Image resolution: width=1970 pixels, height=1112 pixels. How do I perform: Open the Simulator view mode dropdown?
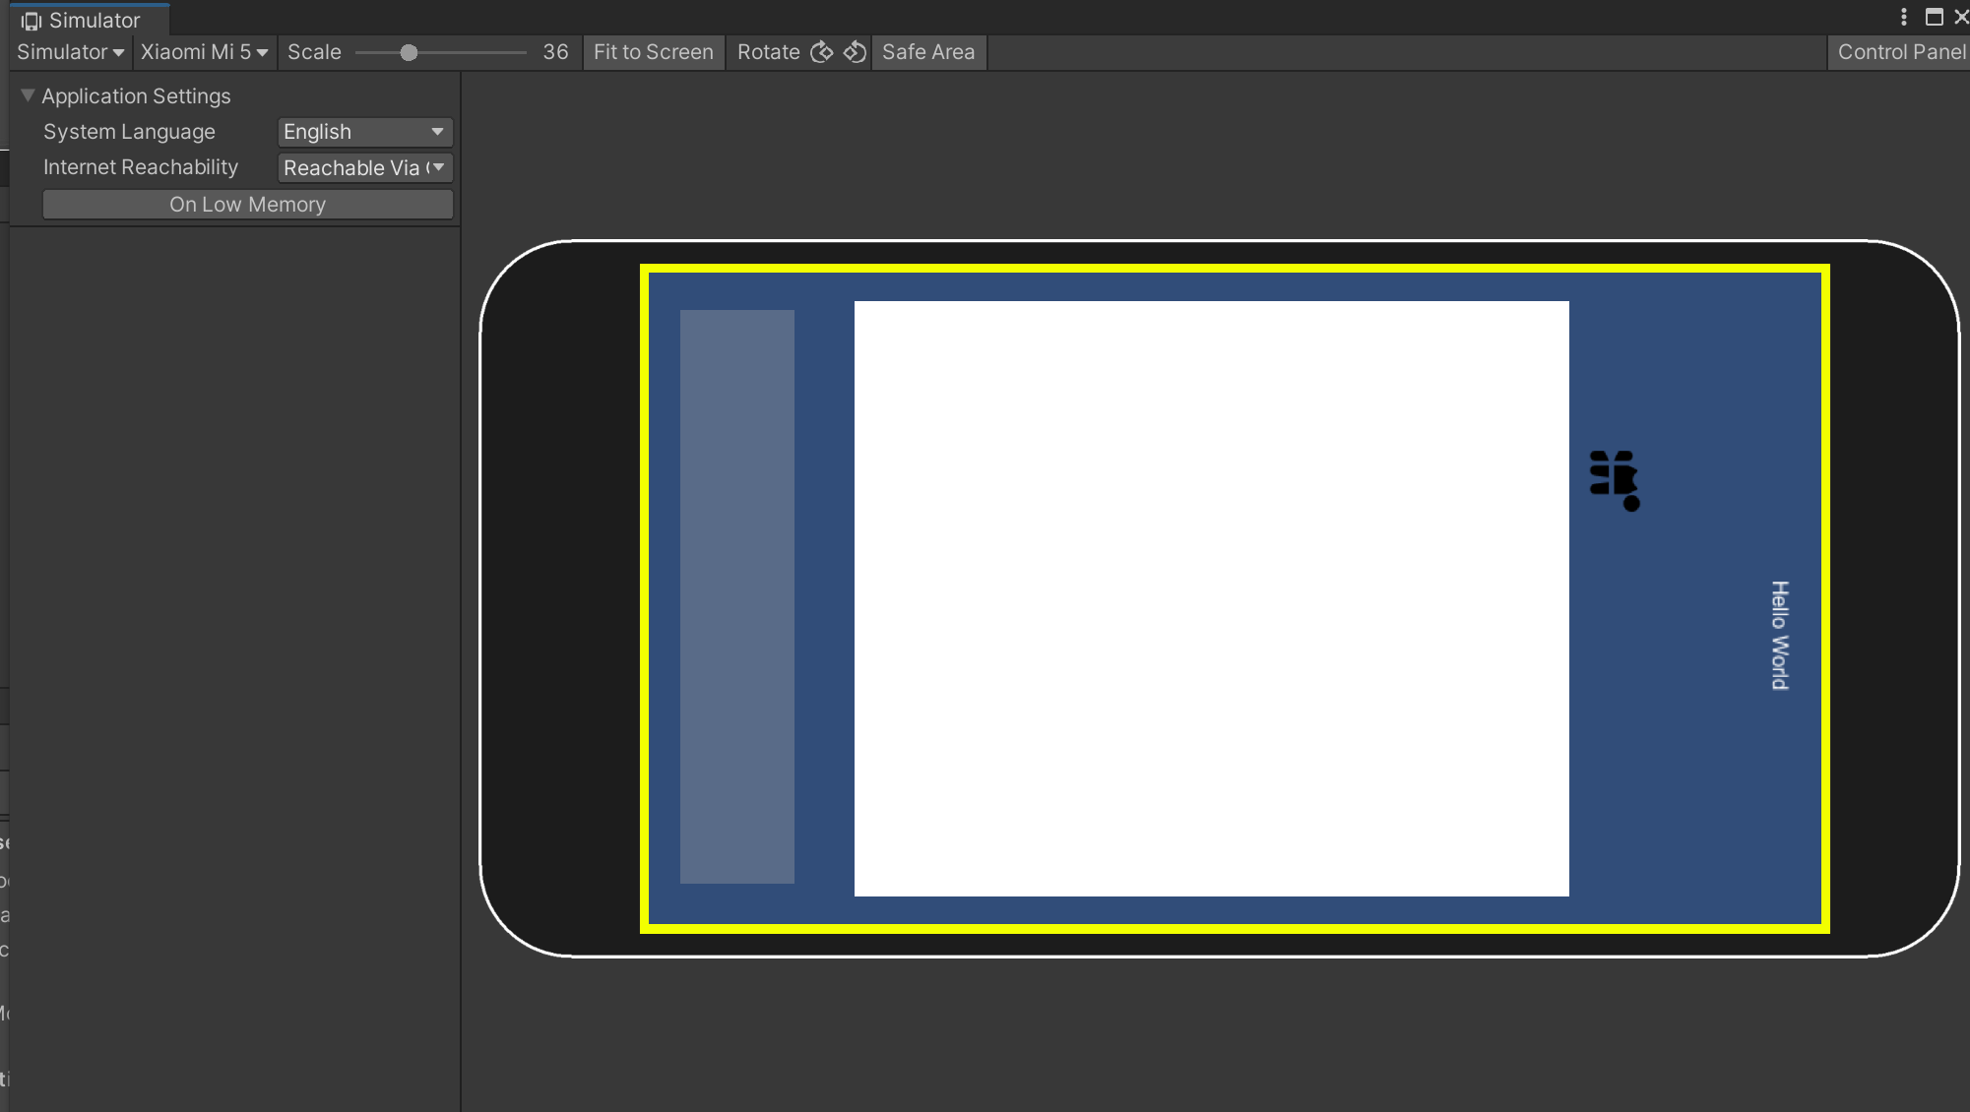click(x=70, y=52)
